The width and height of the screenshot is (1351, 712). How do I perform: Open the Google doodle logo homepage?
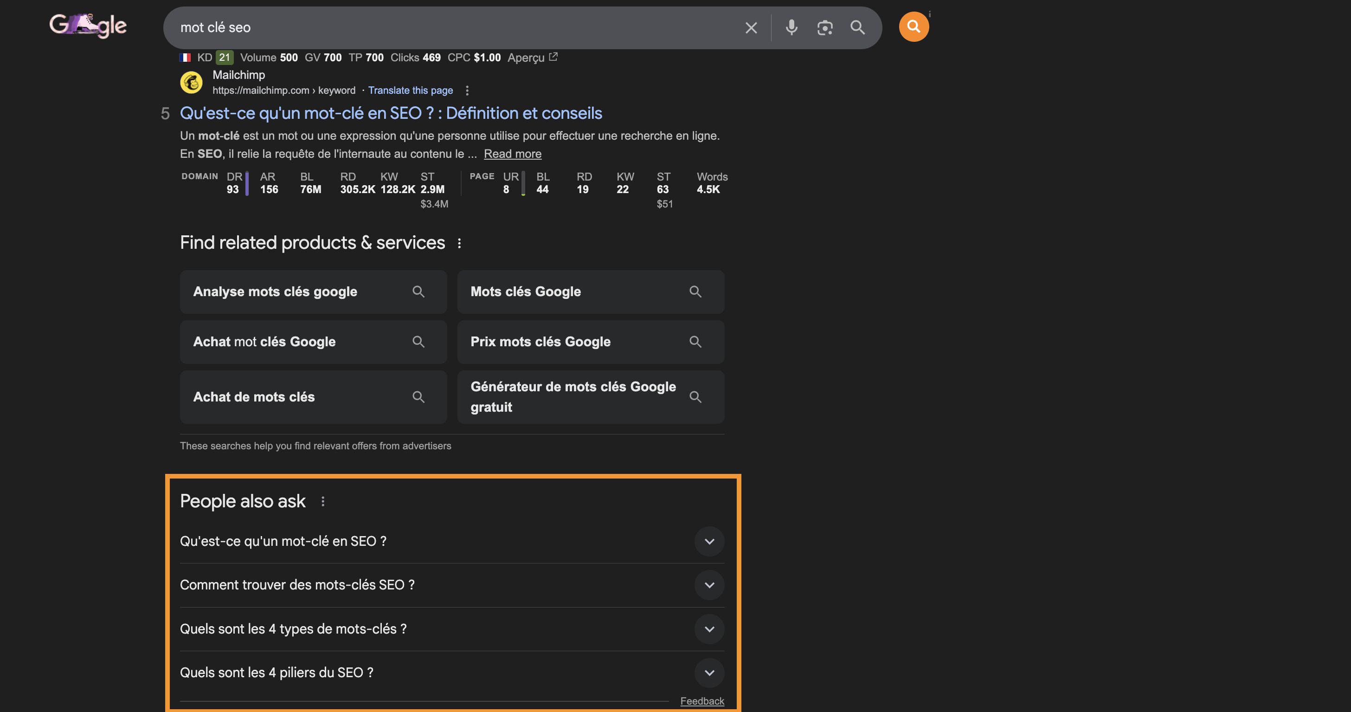tap(88, 26)
